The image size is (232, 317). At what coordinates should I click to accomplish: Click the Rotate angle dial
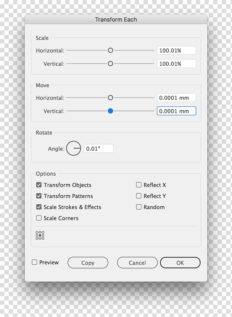click(73, 148)
